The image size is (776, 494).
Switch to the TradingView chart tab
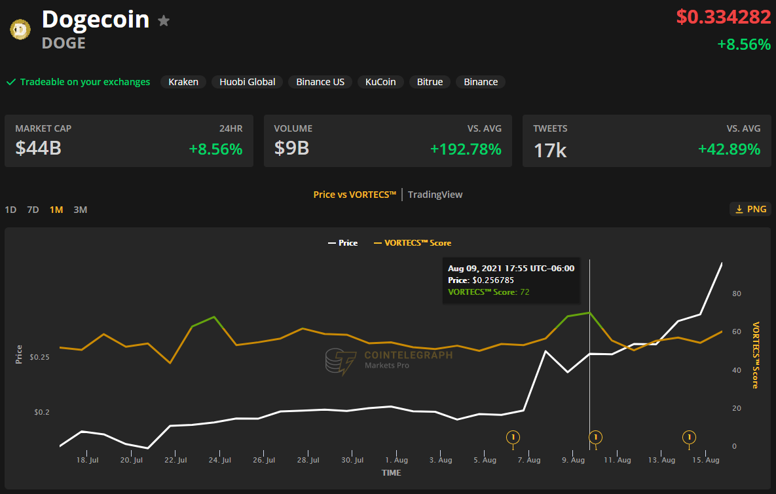pos(435,195)
